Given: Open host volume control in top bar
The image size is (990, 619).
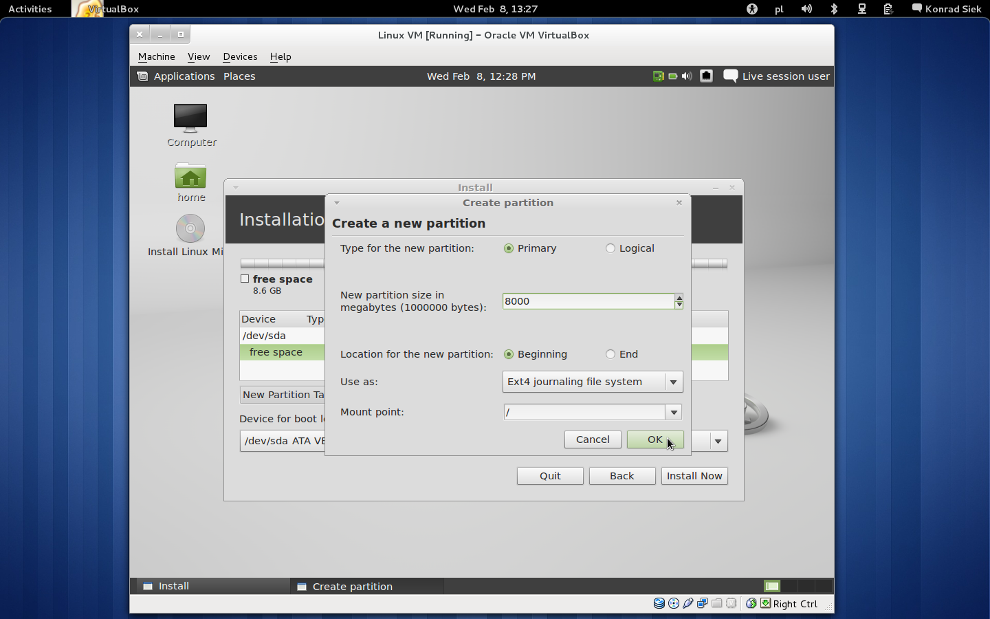Looking at the screenshot, I should click(x=806, y=9).
